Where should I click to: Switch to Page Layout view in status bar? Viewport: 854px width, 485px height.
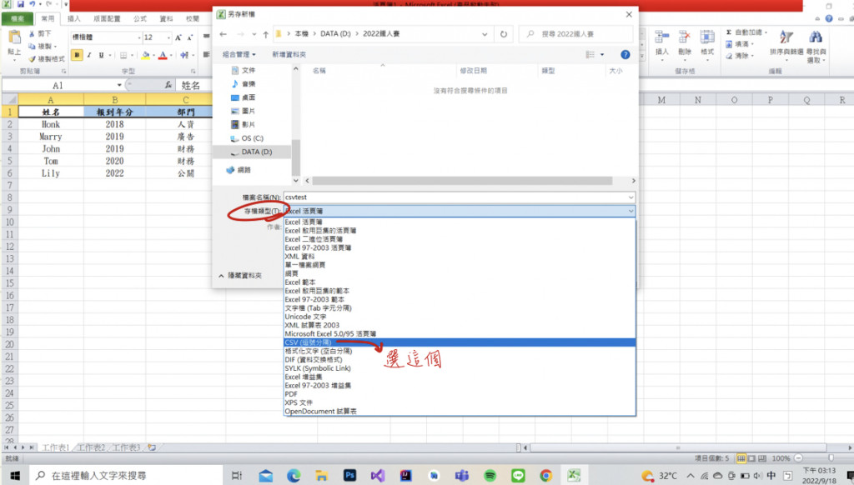tap(751, 458)
